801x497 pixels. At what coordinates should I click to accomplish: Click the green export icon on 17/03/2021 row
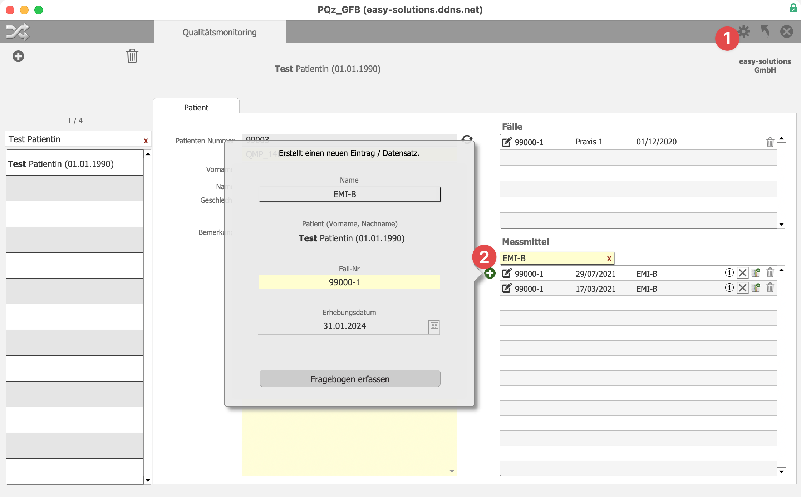[x=756, y=288]
